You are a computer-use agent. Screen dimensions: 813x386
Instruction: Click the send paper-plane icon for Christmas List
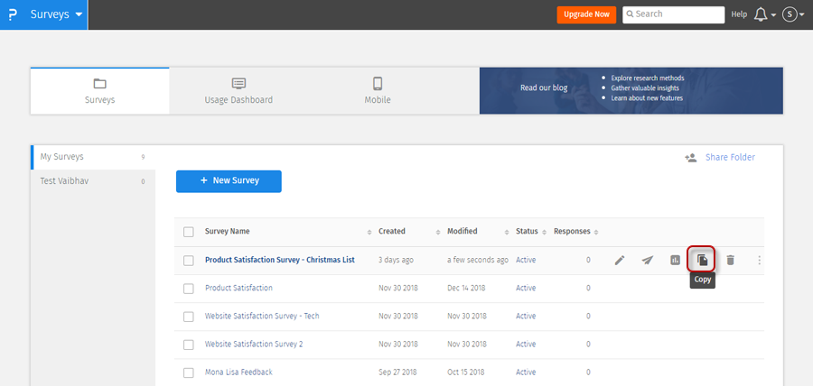[x=647, y=261]
